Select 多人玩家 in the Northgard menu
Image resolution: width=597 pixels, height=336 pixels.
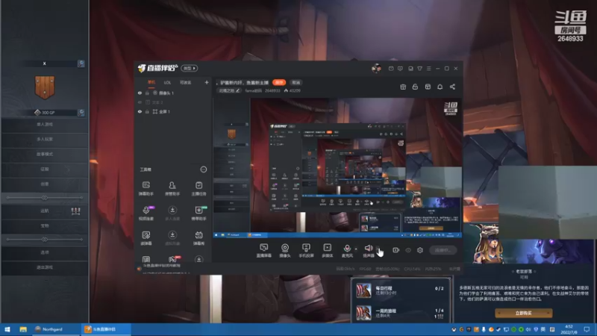(45, 139)
